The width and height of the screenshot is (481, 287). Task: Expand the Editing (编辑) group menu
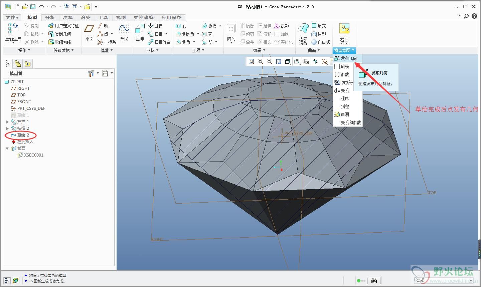(259, 50)
